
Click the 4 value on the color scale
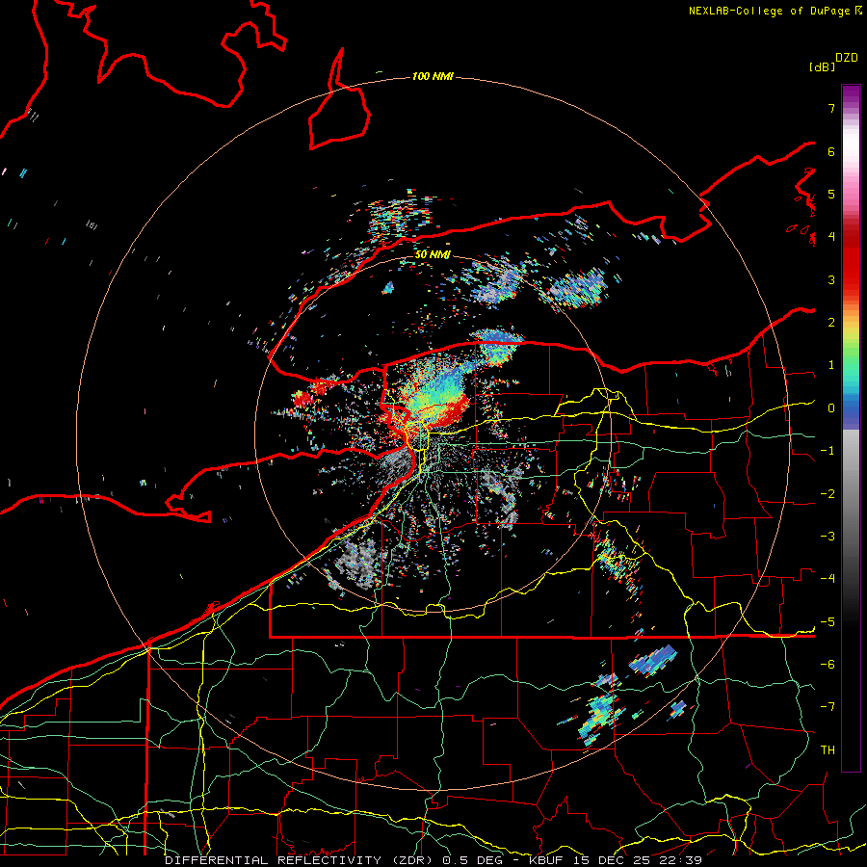click(x=831, y=237)
